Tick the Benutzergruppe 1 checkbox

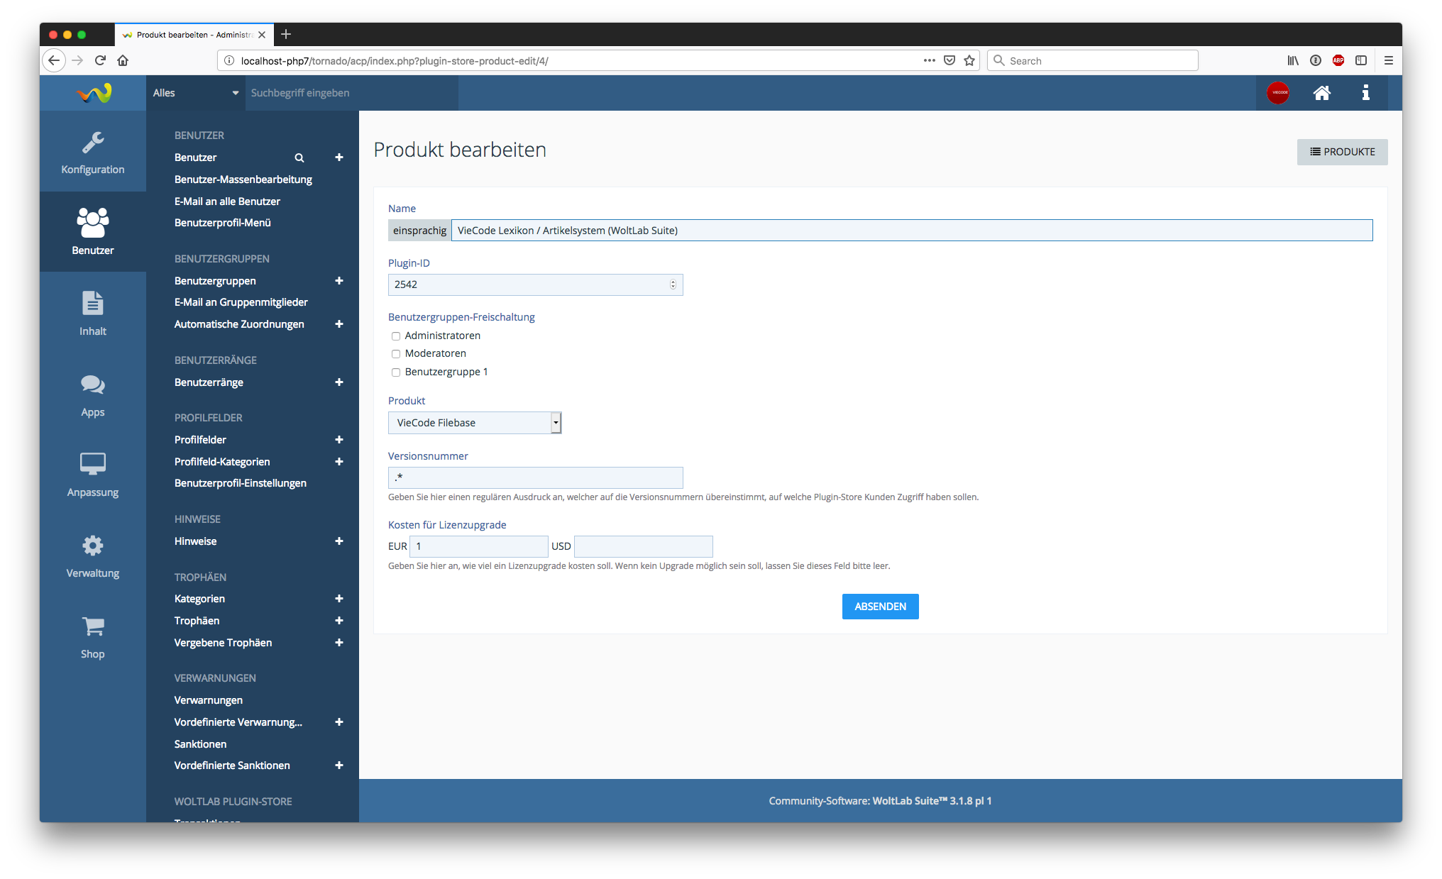point(396,372)
